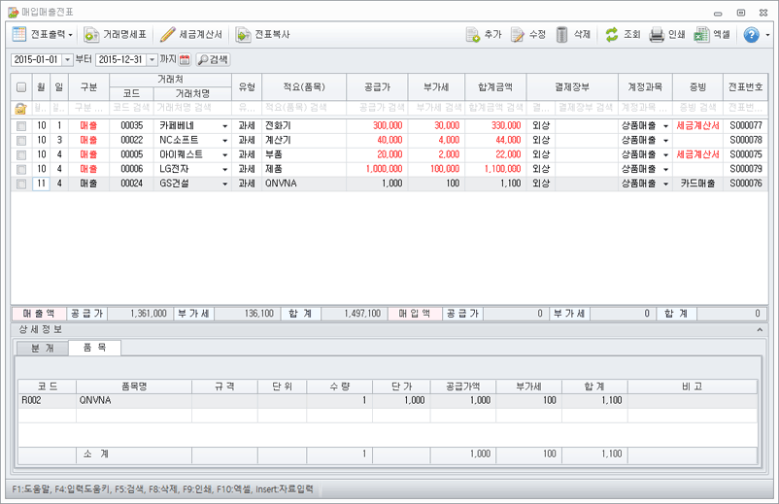Open the blue help question-mark icon
The image size is (779, 504).
(x=751, y=35)
